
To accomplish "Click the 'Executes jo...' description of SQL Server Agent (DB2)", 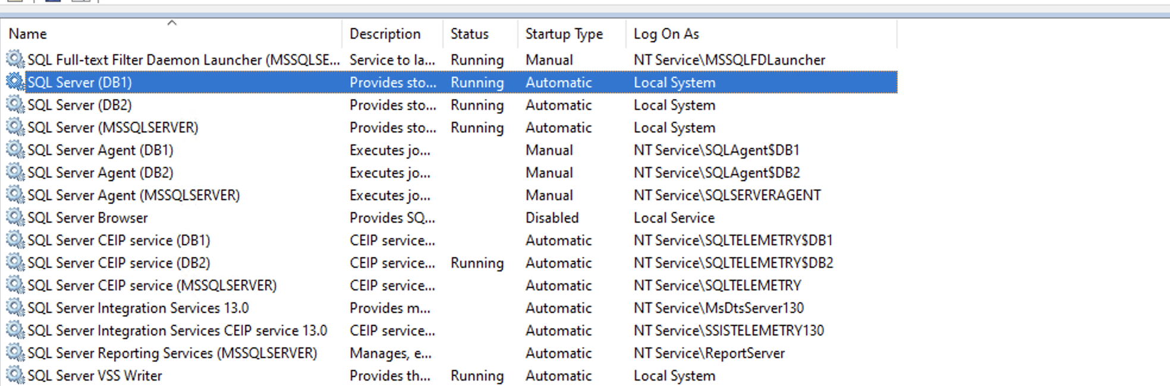I will pyautogui.click(x=390, y=173).
